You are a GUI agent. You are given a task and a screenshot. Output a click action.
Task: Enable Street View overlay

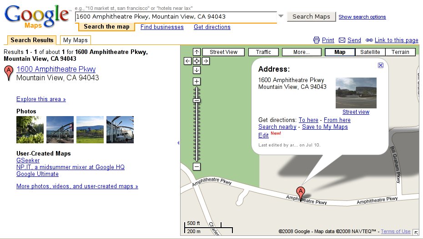(x=223, y=52)
